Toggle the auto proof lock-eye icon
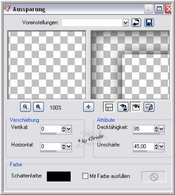The image size is (175, 195). (123, 107)
